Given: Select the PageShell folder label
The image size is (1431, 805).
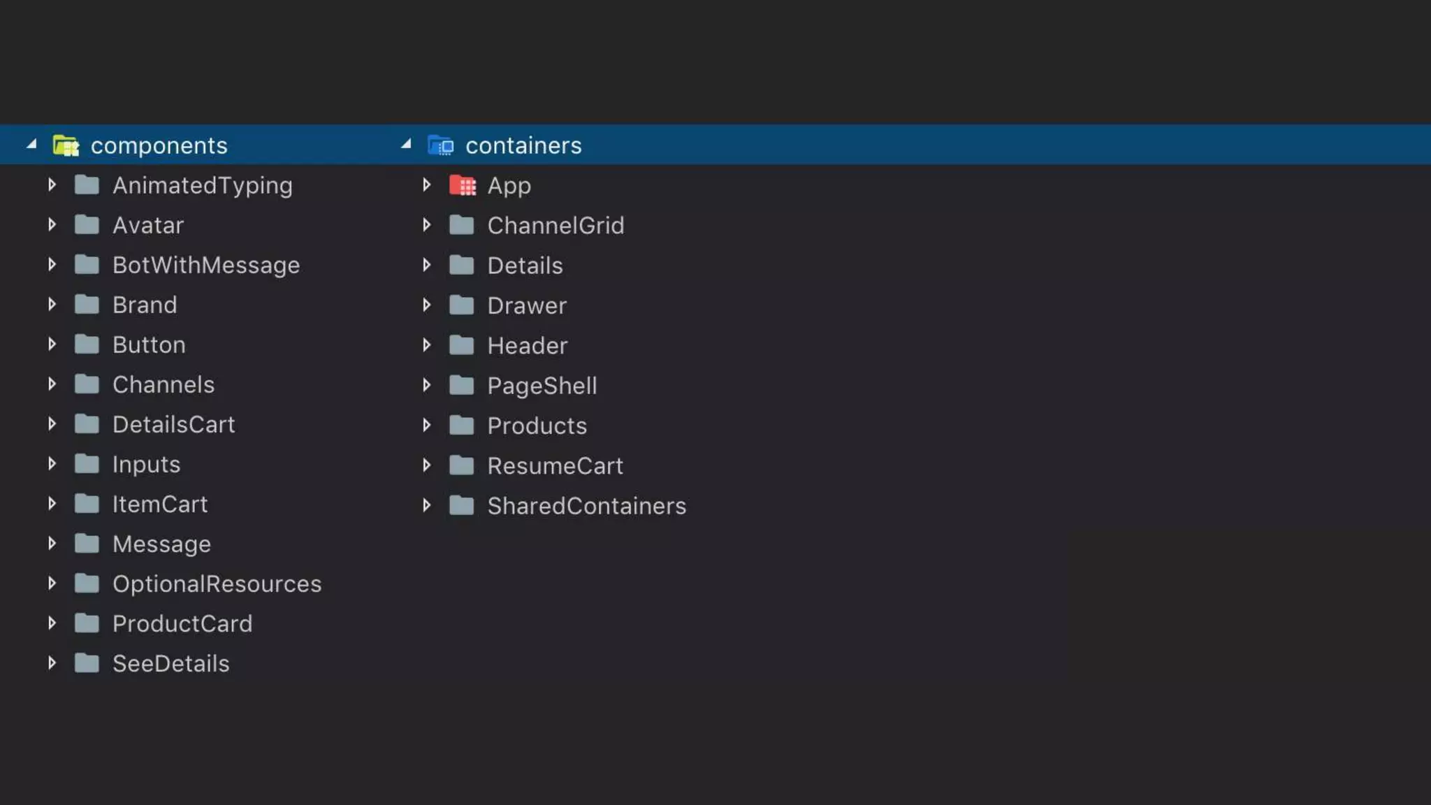Looking at the screenshot, I should pos(542,386).
